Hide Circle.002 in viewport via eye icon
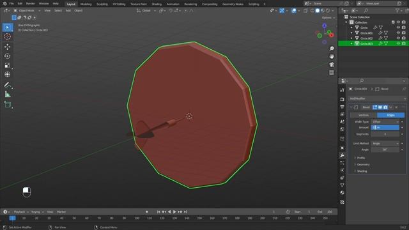 [x=398, y=38]
